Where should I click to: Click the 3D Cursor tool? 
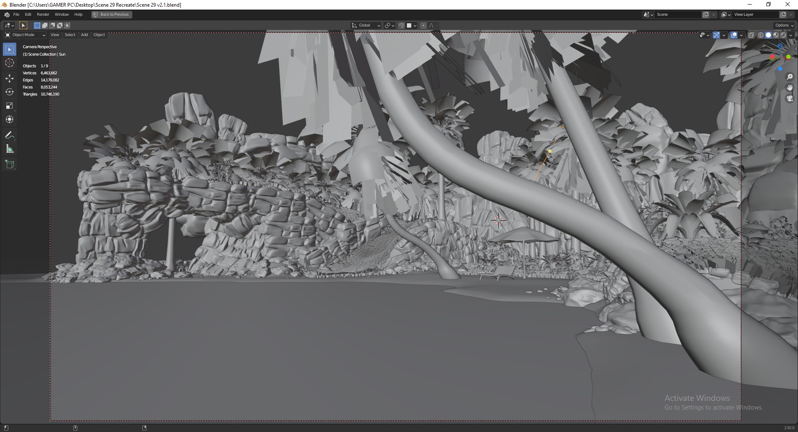pyautogui.click(x=10, y=63)
